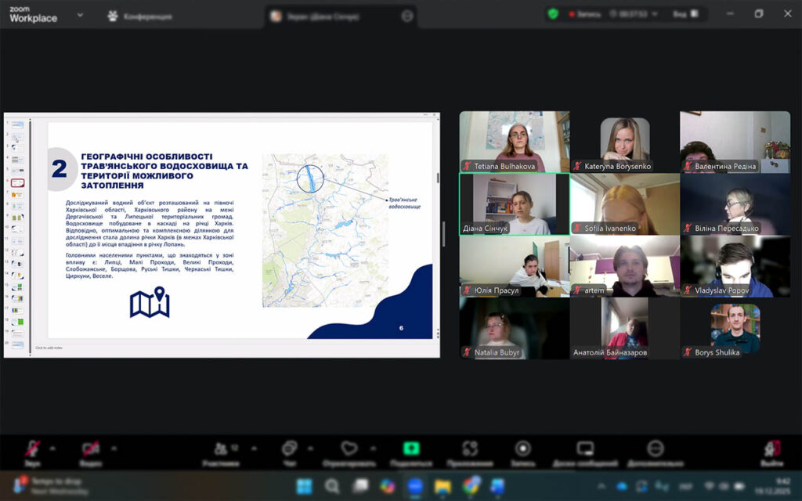This screenshot has width=802, height=501.
Task: Select Діана Сінчук's video tile
Action: 514,204
